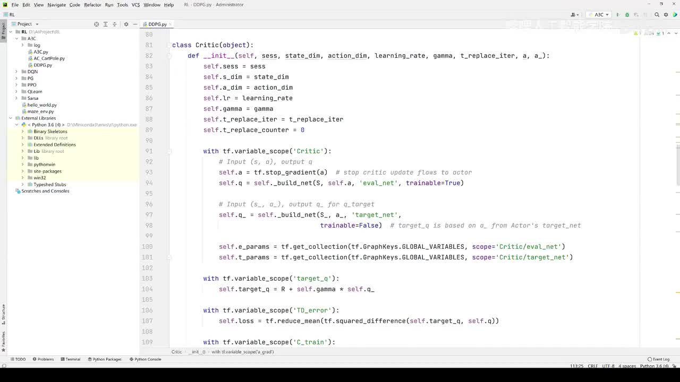Select A3C.py in the project tree

coord(41,52)
